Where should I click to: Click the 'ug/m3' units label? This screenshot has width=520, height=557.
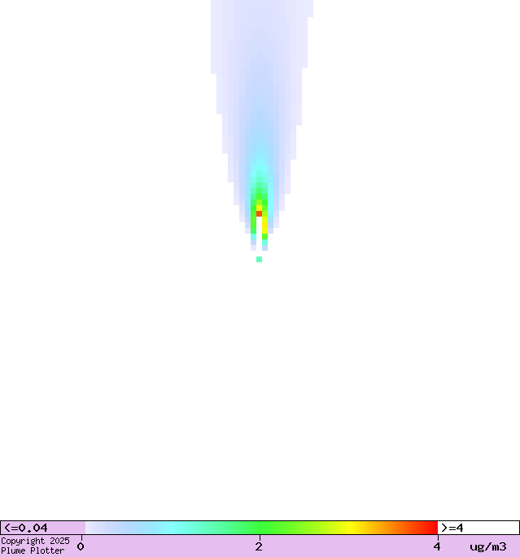[x=487, y=546]
